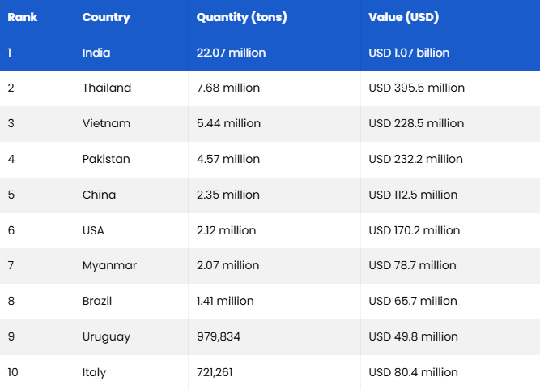Select the India country cell
Image resolution: width=540 pixels, height=390 pixels.
96,53
